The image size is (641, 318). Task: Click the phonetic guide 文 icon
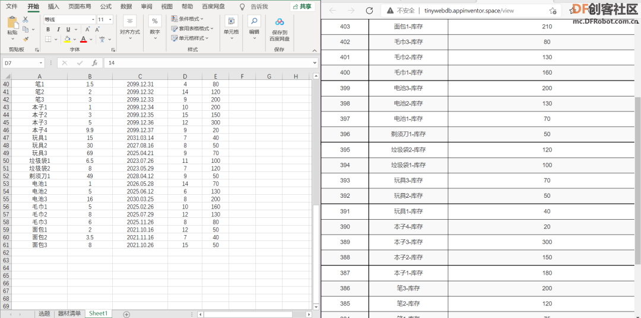coord(102,39)
